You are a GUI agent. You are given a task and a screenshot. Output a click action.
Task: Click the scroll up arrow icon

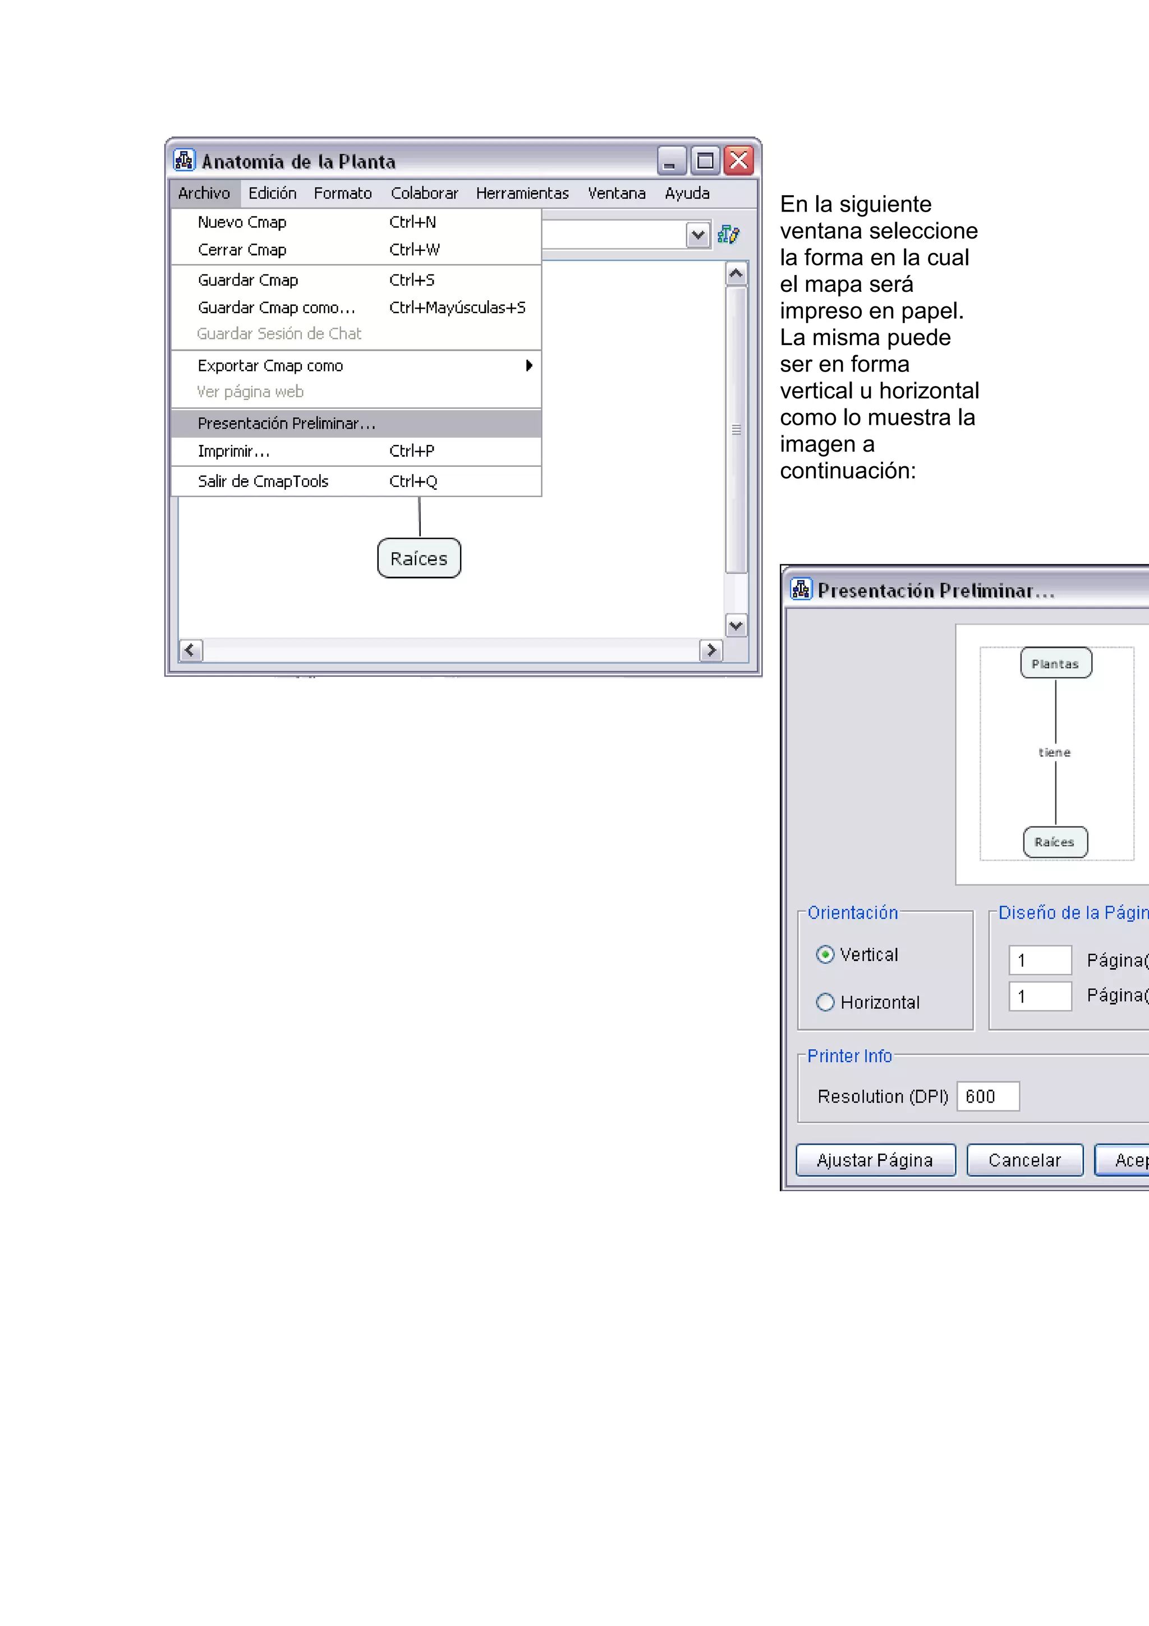pos(736,273)
